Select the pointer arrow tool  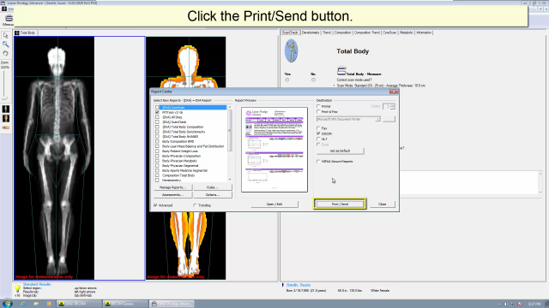click(5, 35)
